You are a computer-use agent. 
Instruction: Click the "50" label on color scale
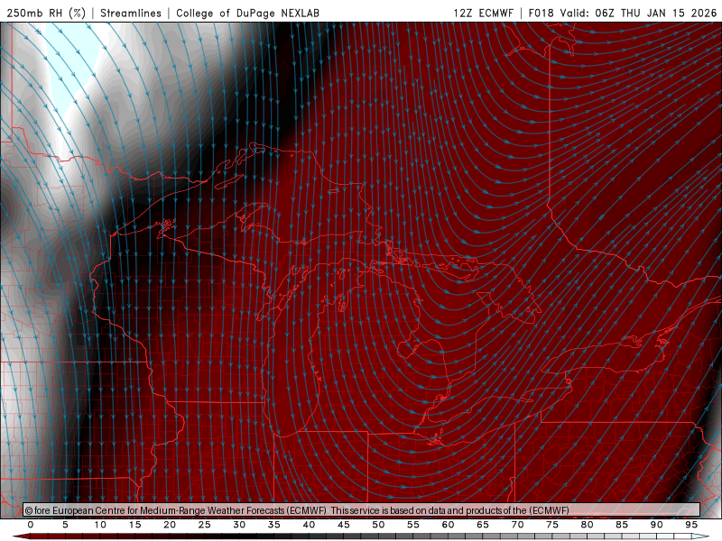[x=378, y=525]
